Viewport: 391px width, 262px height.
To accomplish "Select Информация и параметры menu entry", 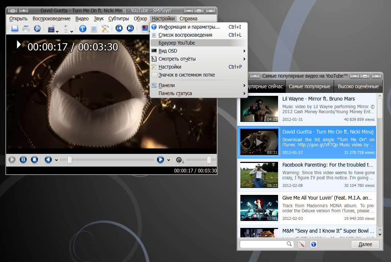I will (199, 27).
